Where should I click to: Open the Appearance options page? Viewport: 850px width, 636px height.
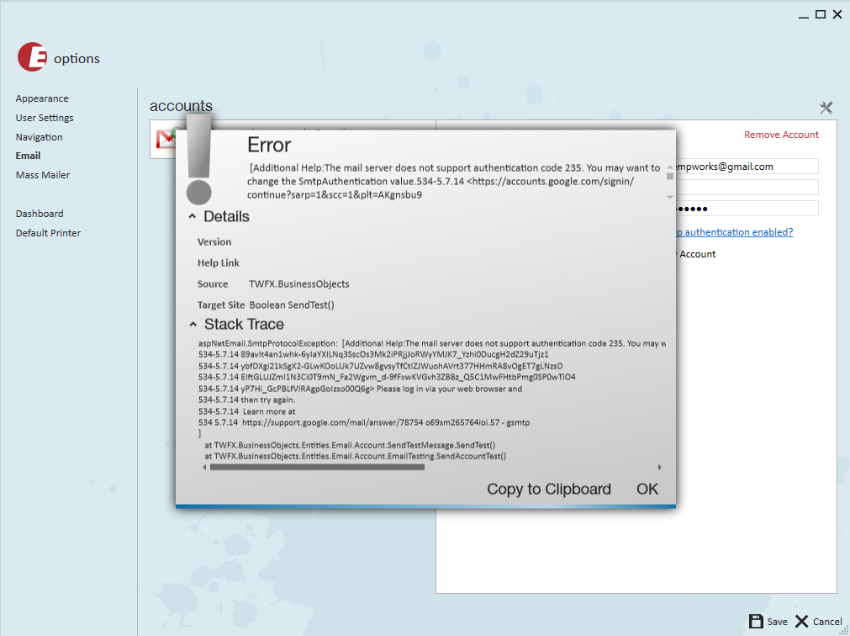click(x=42, y=98)
